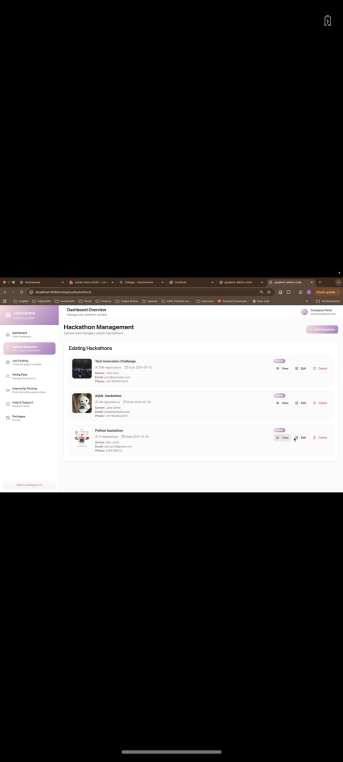Switch to the velvet-hues-studio browser tab
343x762 pixels.
91,282
